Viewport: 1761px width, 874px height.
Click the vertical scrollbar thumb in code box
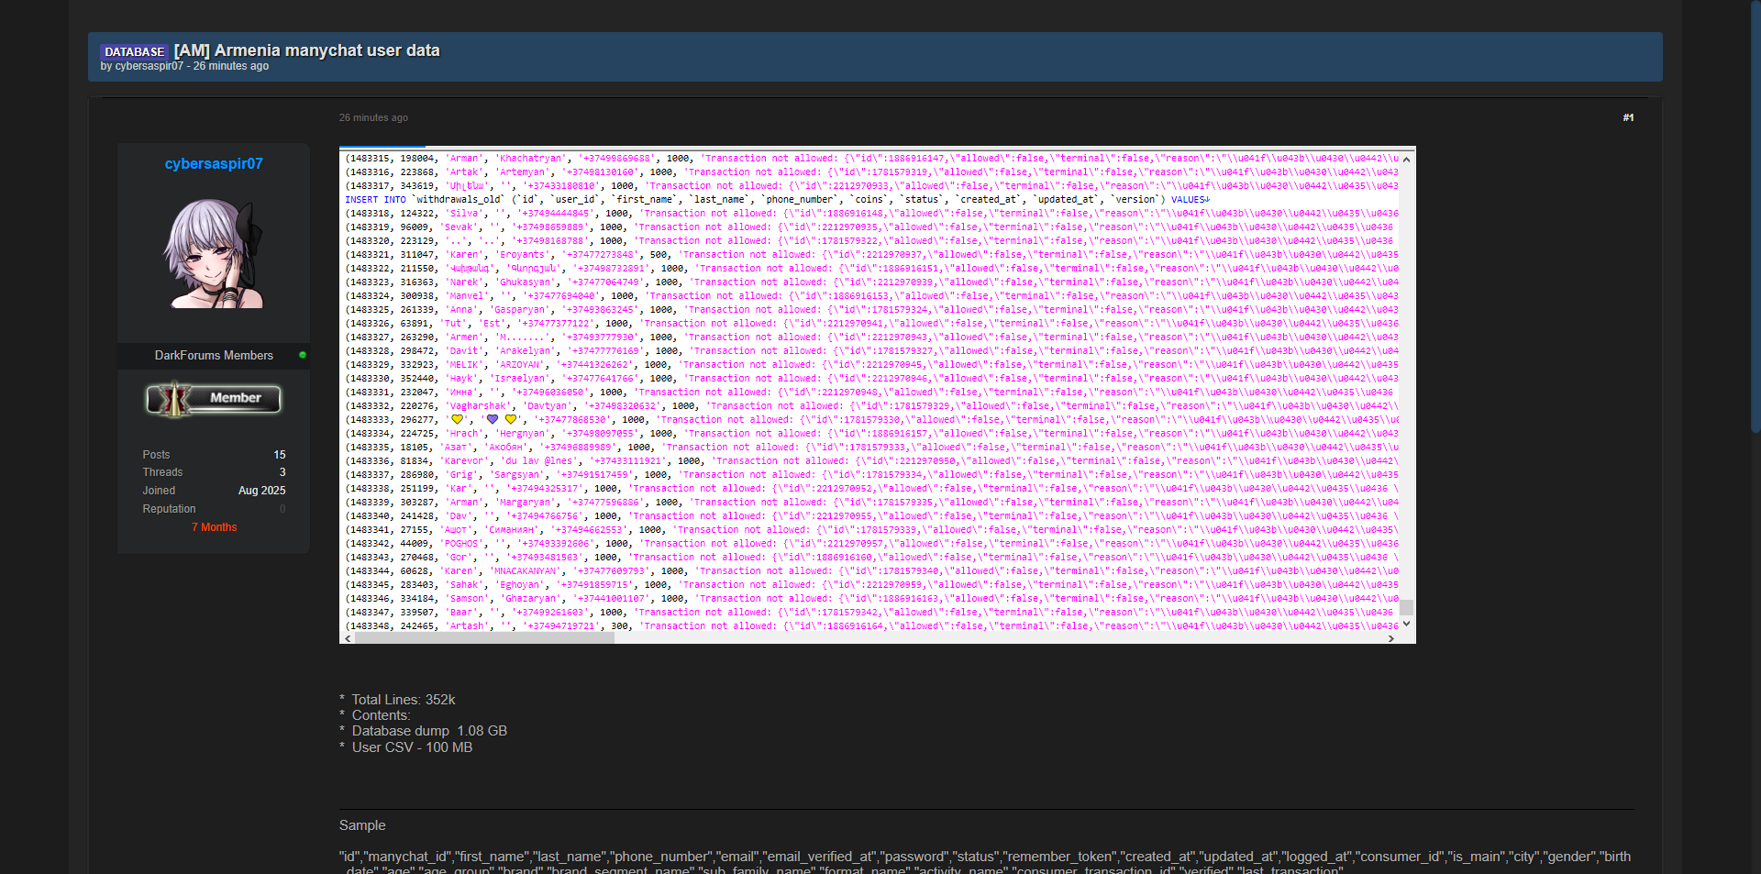coord(1406,607)
